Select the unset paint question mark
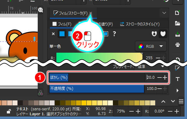The image size is (187, 119). click(x=114, y=34)
